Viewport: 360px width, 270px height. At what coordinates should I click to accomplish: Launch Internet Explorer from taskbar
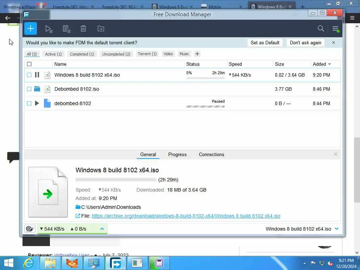pos(29,263)
